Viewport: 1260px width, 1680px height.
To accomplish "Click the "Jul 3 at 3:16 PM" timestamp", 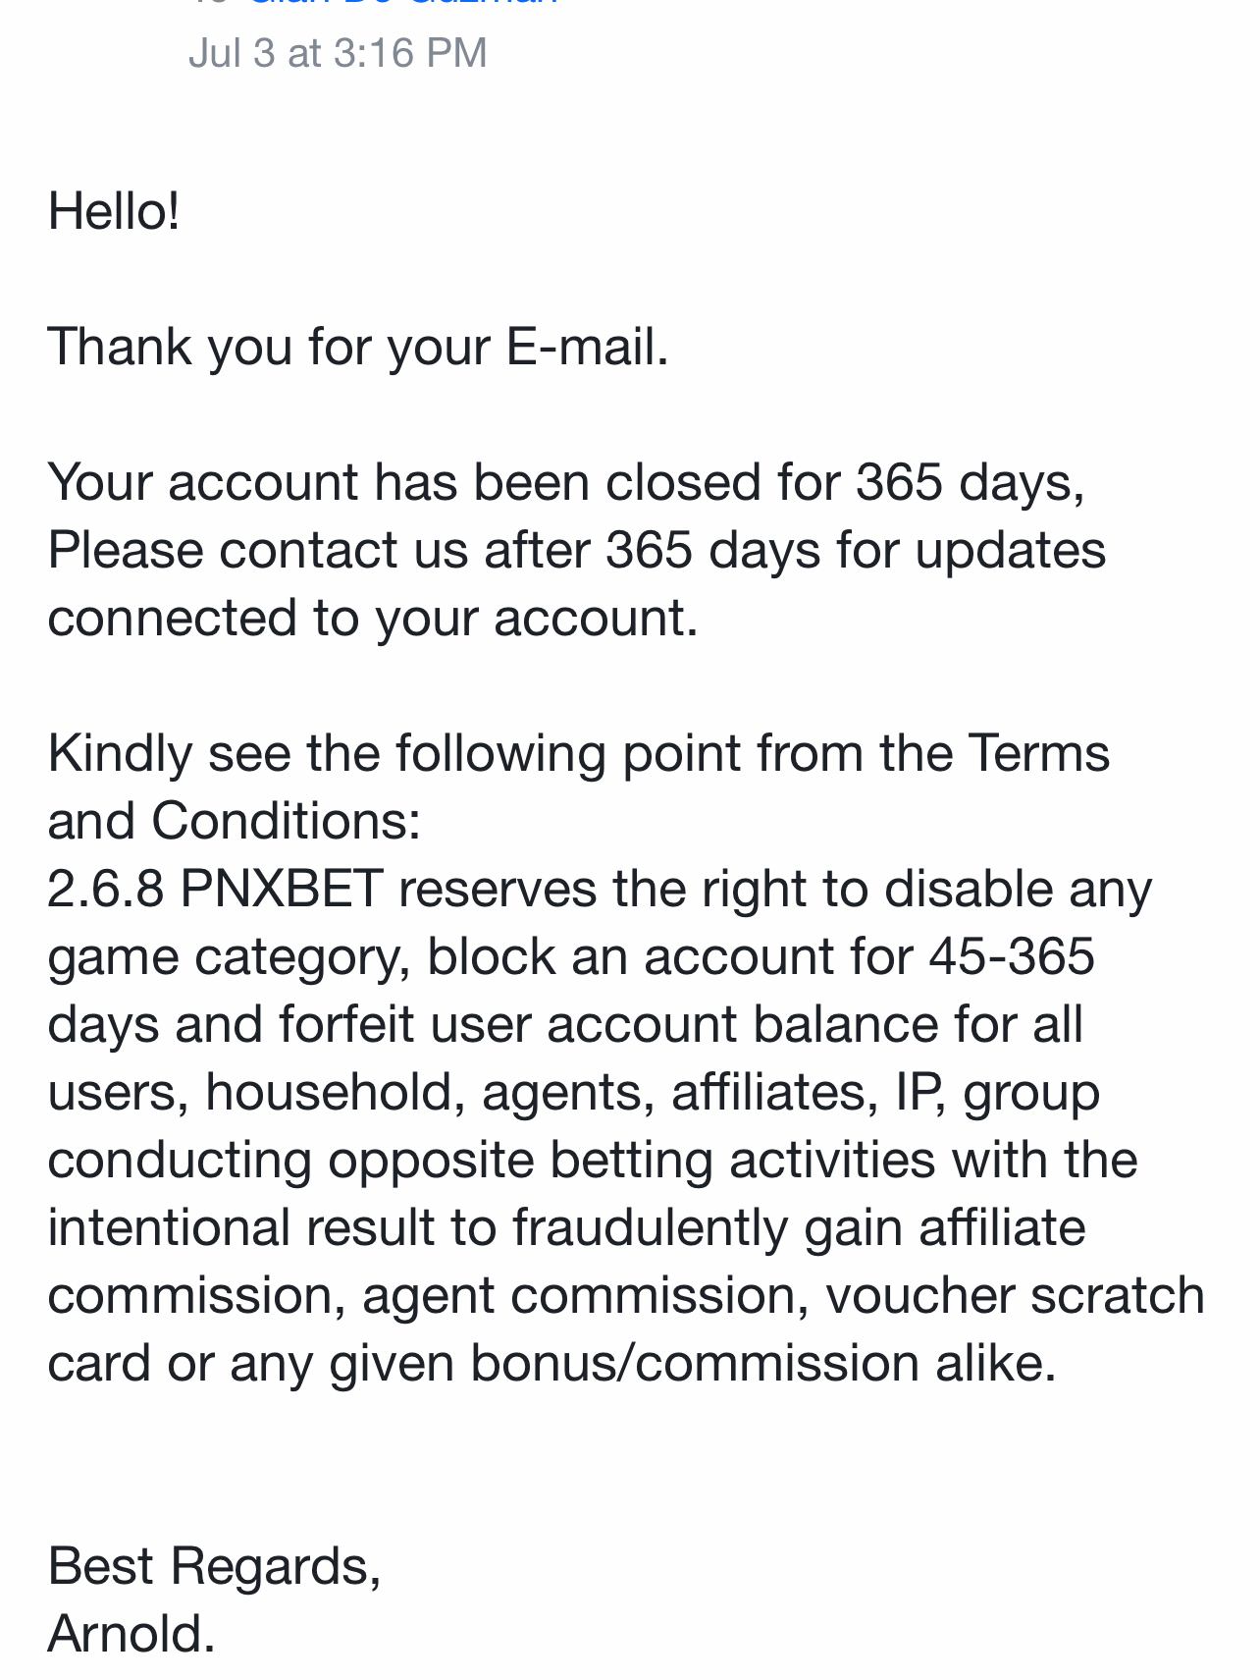I will pyautogui.click(x=338, y=53).
